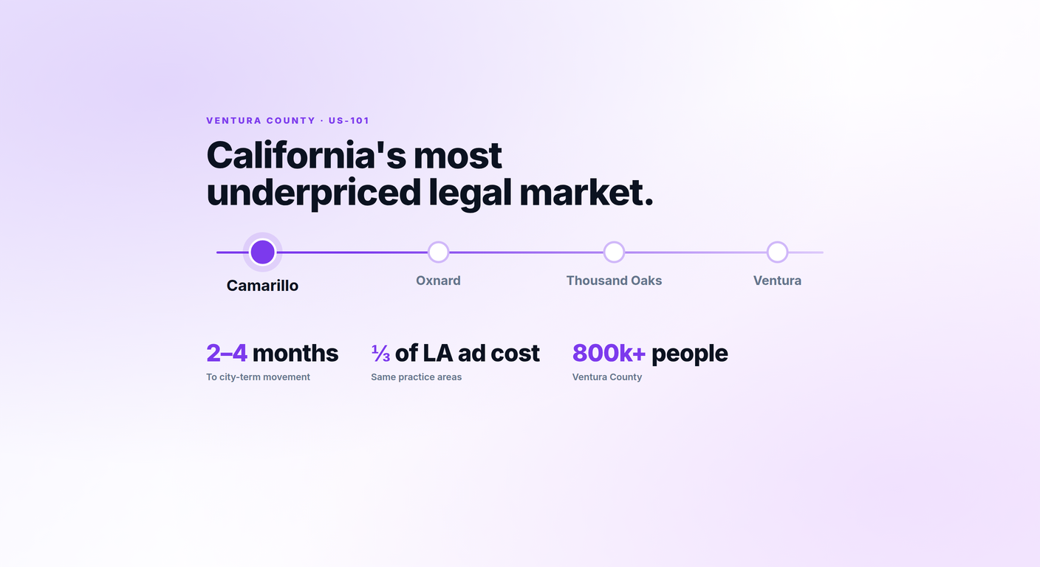
Task: Click the "2–4 months" statistic
Action: (x=272, y=353)
